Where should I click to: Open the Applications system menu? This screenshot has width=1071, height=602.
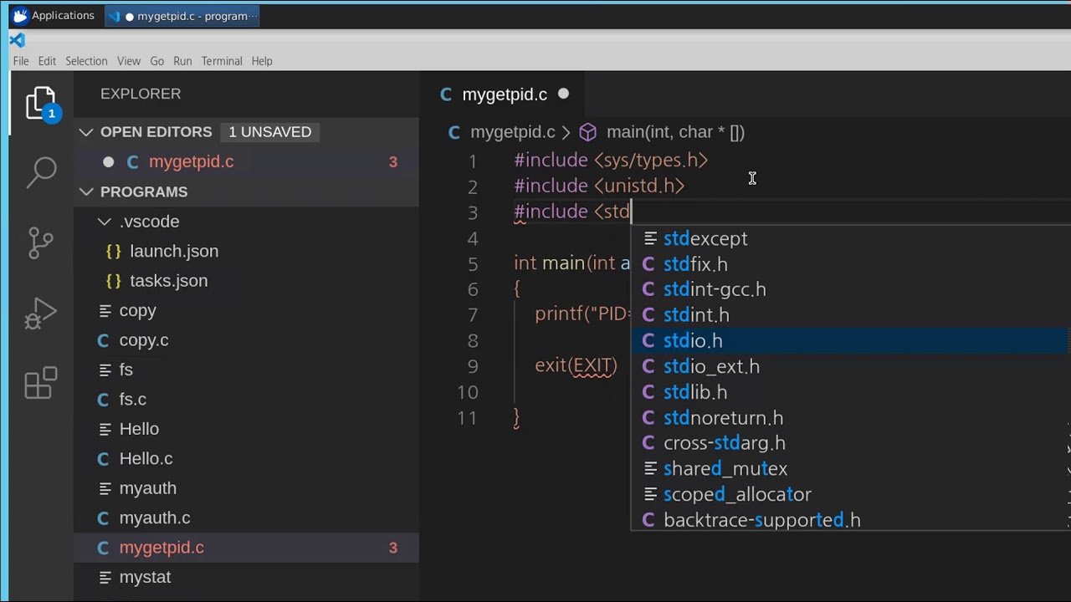[54, 16]
